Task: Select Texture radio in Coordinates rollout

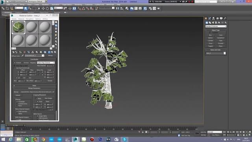Action: coord(15,63)
